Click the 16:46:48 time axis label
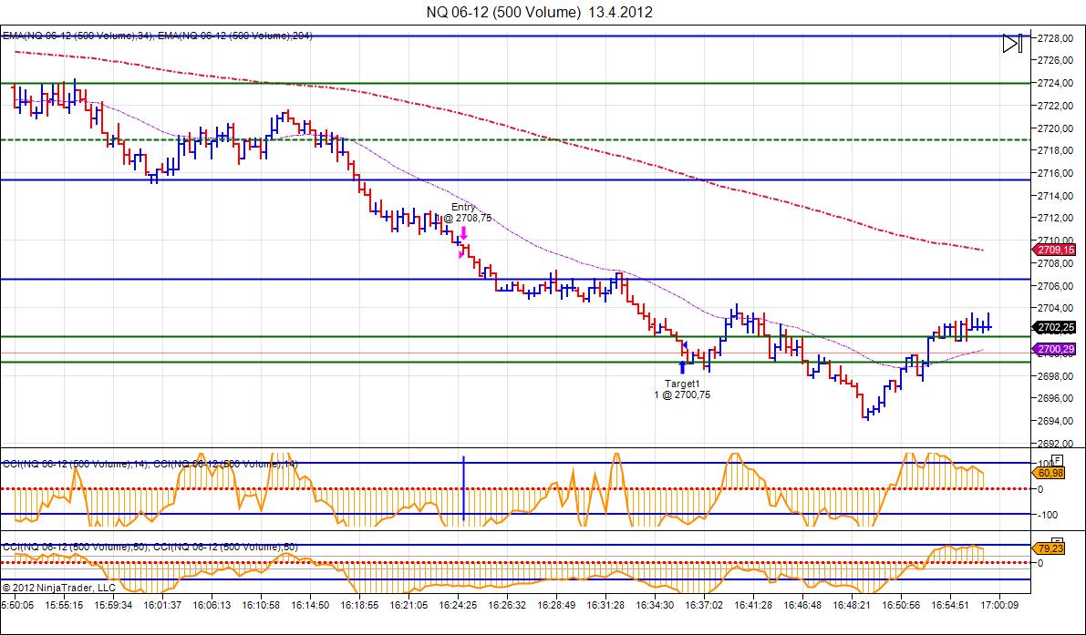 (802, 605)
